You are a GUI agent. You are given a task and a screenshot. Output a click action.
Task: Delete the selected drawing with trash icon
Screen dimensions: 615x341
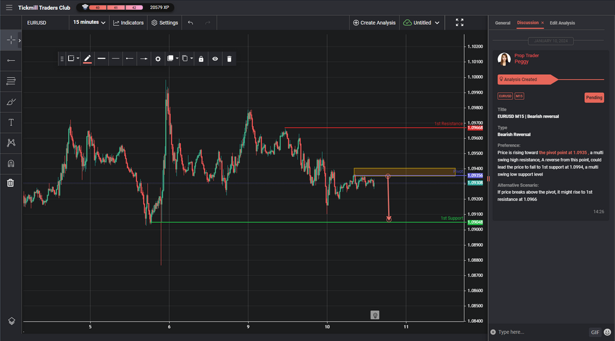tap(229, 59)
